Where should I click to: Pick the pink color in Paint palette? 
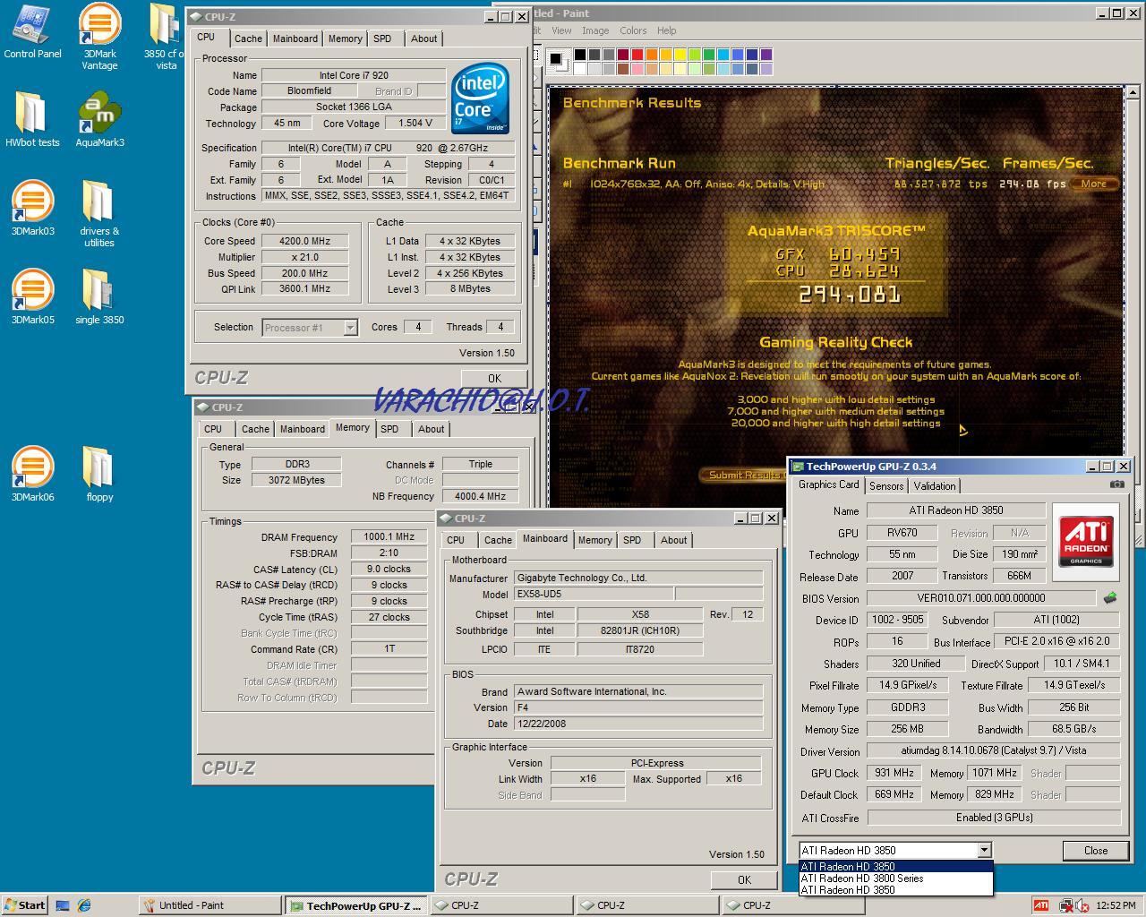637,69
